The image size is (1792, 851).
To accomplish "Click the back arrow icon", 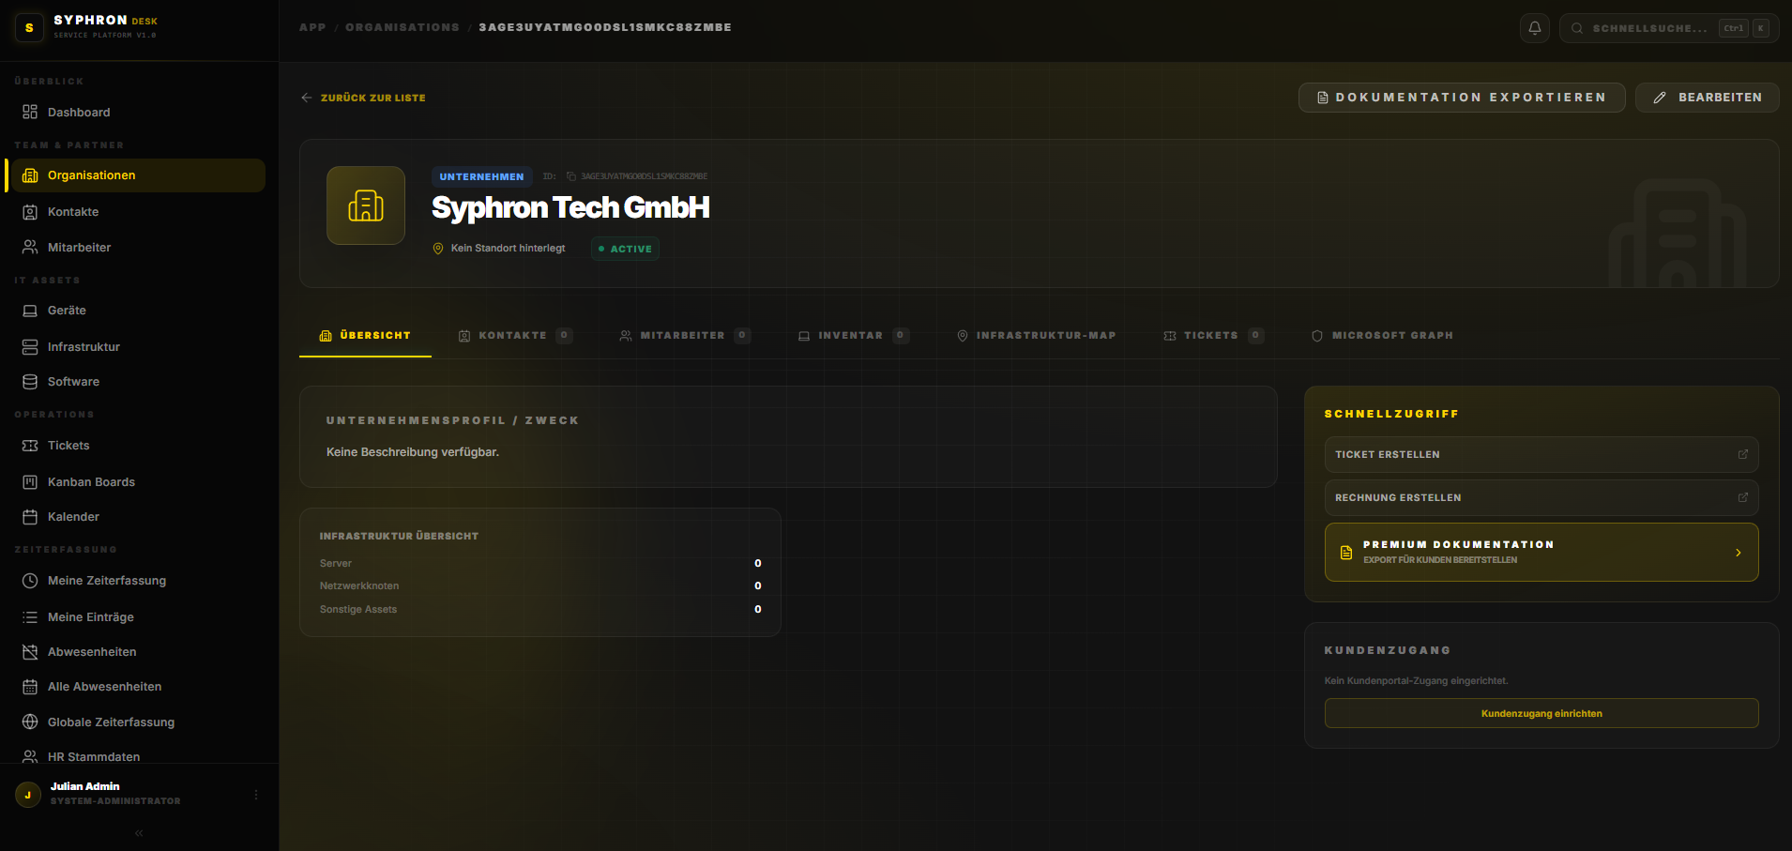I will pos(306,98).
